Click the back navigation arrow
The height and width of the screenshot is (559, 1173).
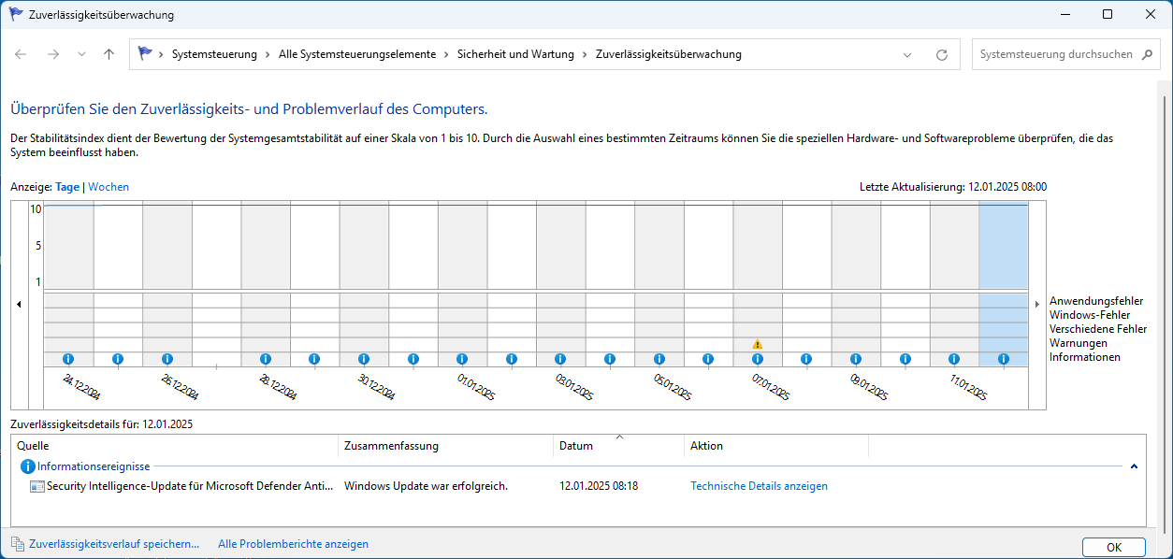[x=21, y=53]
